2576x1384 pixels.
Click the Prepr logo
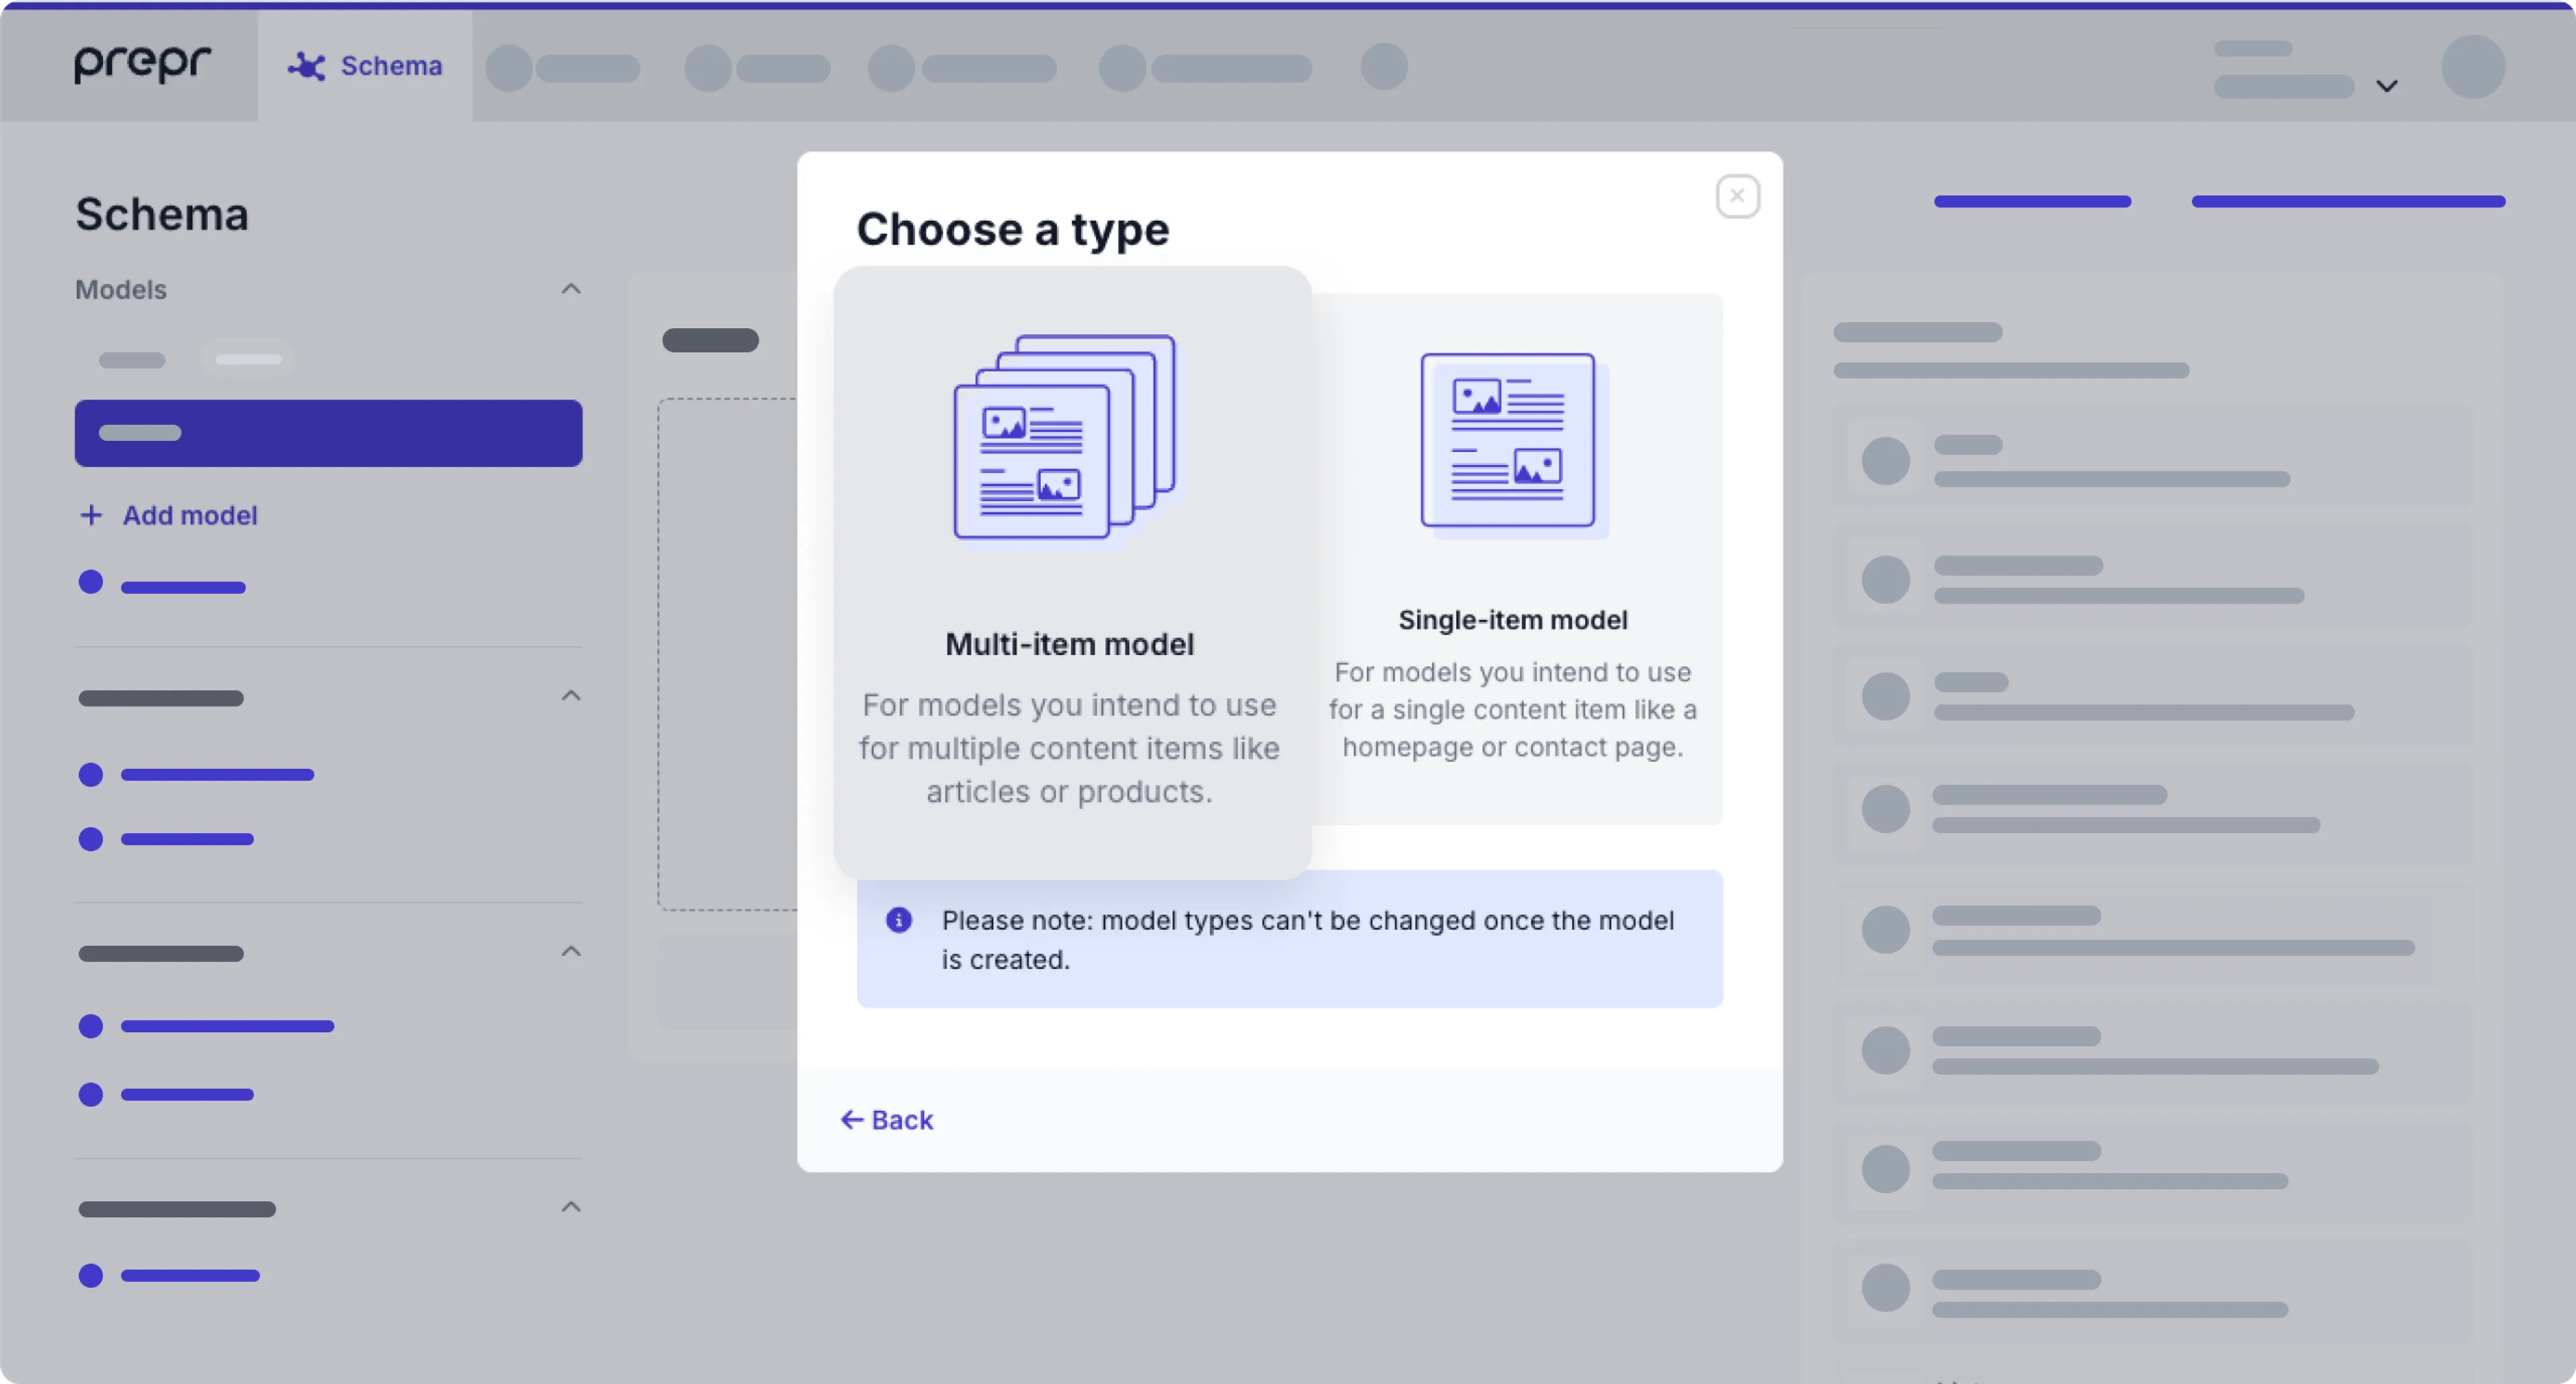142,64
